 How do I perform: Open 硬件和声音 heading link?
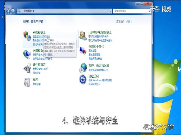[39, 65]
